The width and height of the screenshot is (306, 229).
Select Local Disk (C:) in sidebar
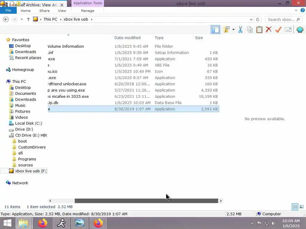[28, 123]
